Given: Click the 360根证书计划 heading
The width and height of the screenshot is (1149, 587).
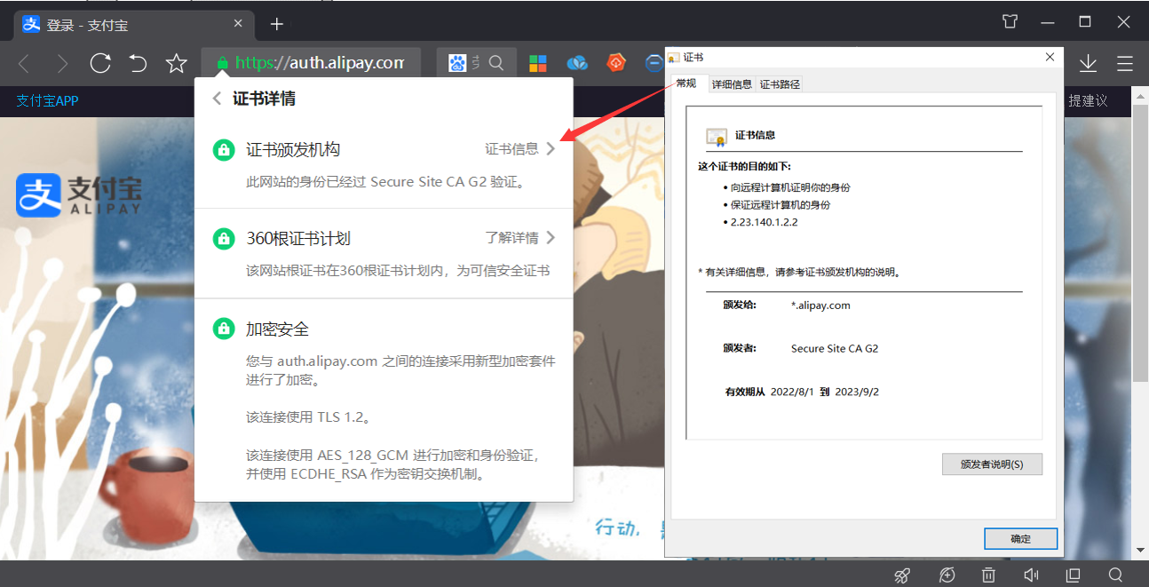Looking at the screenshot, I should pos(298,238).
